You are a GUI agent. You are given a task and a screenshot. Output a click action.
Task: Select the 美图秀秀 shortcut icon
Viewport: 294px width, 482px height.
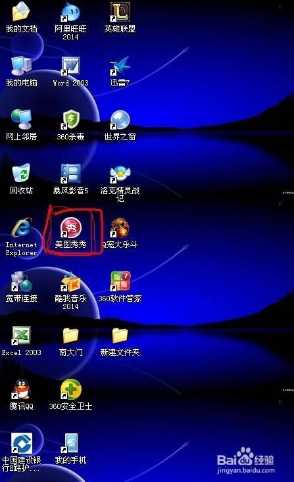click(x=70, y=228)
